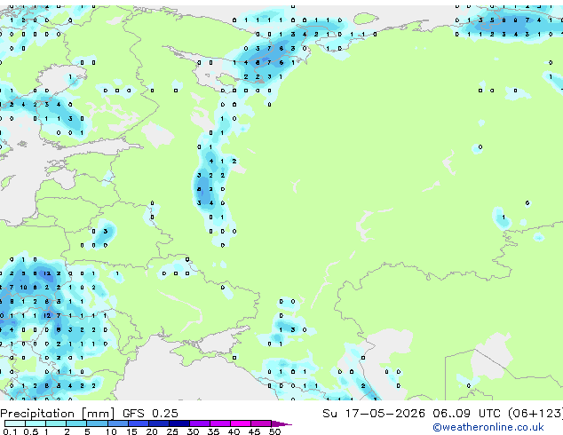
Task: Click the '06..09 UTC' time range text
Action: pyautogui.click(x=466, y=414)
